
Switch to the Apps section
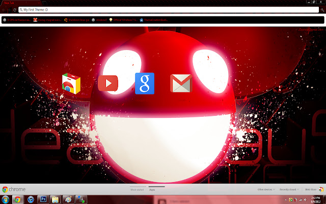point(152,189)
